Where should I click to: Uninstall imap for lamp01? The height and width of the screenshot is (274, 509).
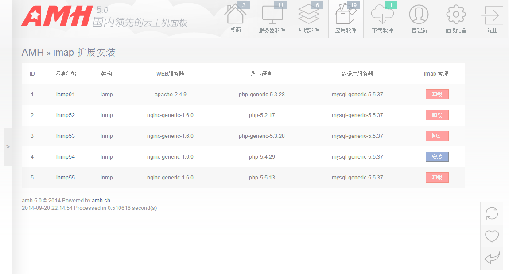[437, 95]
